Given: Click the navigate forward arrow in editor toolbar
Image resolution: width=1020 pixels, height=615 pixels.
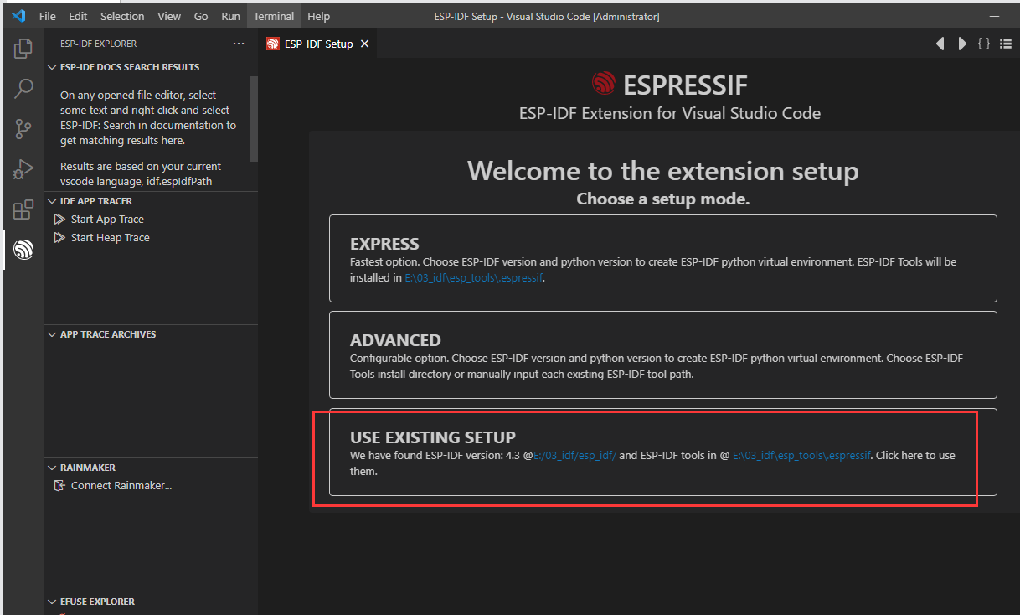Looking at the screenshot, I should (962, 44).
